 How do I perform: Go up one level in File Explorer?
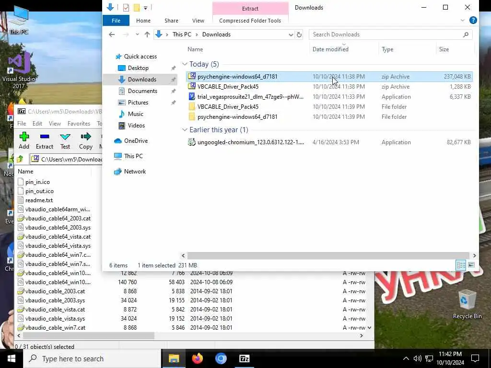(x=147, y=34)
